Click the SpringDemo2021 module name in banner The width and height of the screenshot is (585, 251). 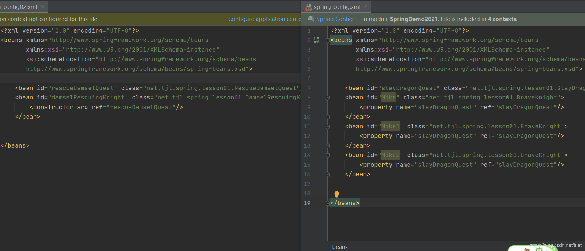[414, 19]
